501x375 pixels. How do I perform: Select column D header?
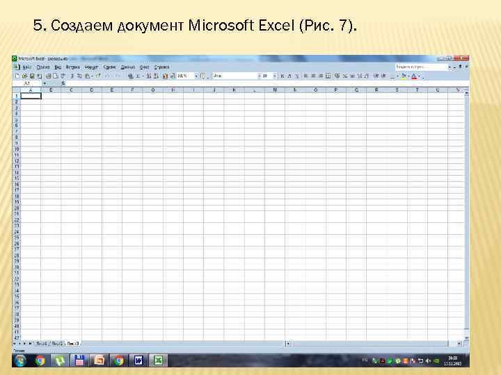[x=92, y=90]
